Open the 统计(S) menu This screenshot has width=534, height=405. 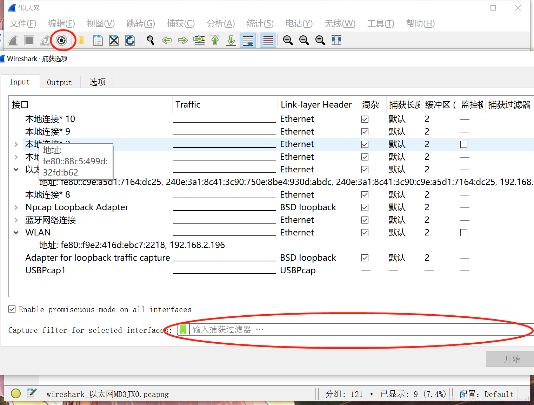260,23
